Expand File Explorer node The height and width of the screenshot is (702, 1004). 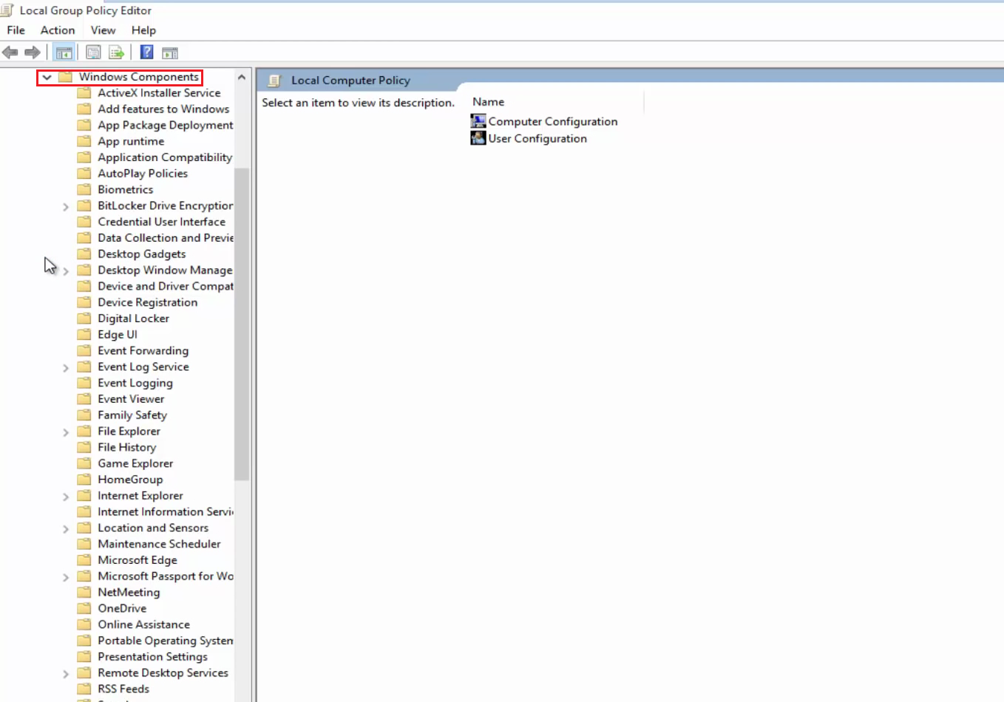tap(66, 432)
